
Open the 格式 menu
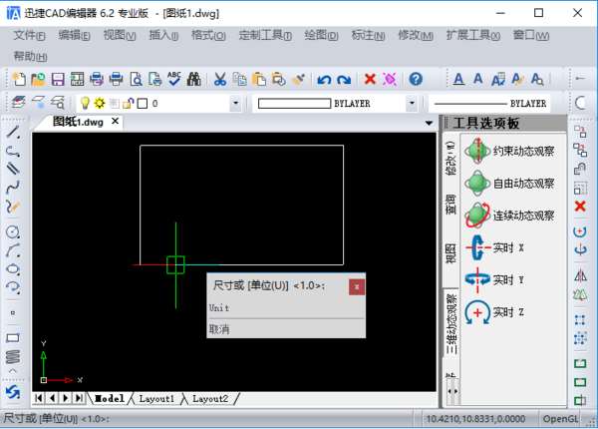coord(208,36)
